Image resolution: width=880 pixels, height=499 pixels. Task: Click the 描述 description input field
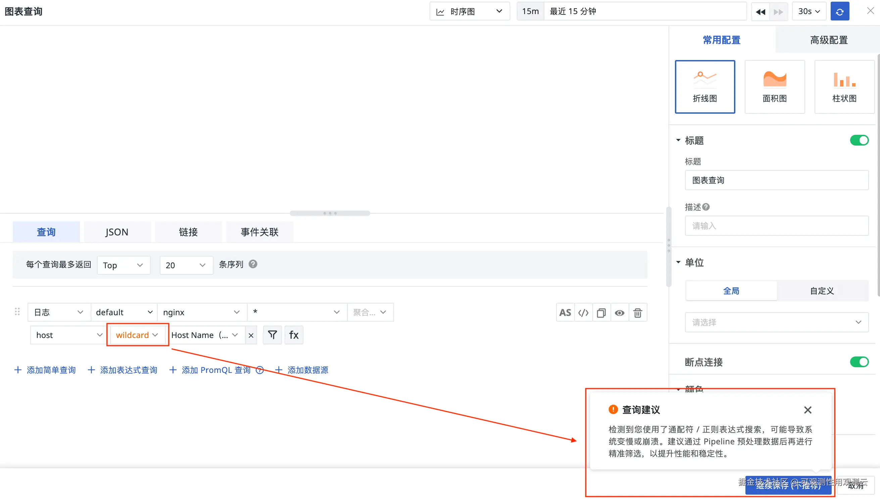point(776,226)
